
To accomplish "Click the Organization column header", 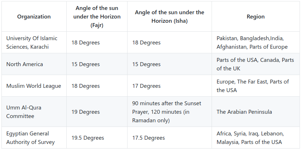I will pyautogui.click(x=34, y=16).
